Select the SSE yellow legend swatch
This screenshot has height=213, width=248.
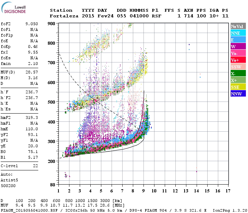tap(238, 87)
